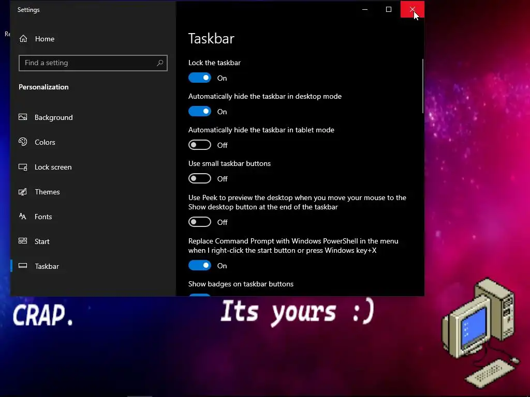Maximize the Settings window
This screenshot has height=397, width=530.
point(389,9)
